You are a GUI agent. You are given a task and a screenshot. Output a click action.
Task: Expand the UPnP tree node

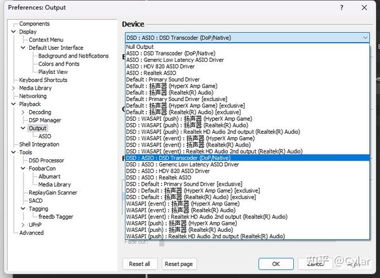click(23, 225)
